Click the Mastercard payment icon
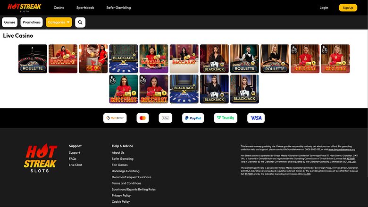The width and height of the screenshot is (368, 207). [x=142, y=118]
